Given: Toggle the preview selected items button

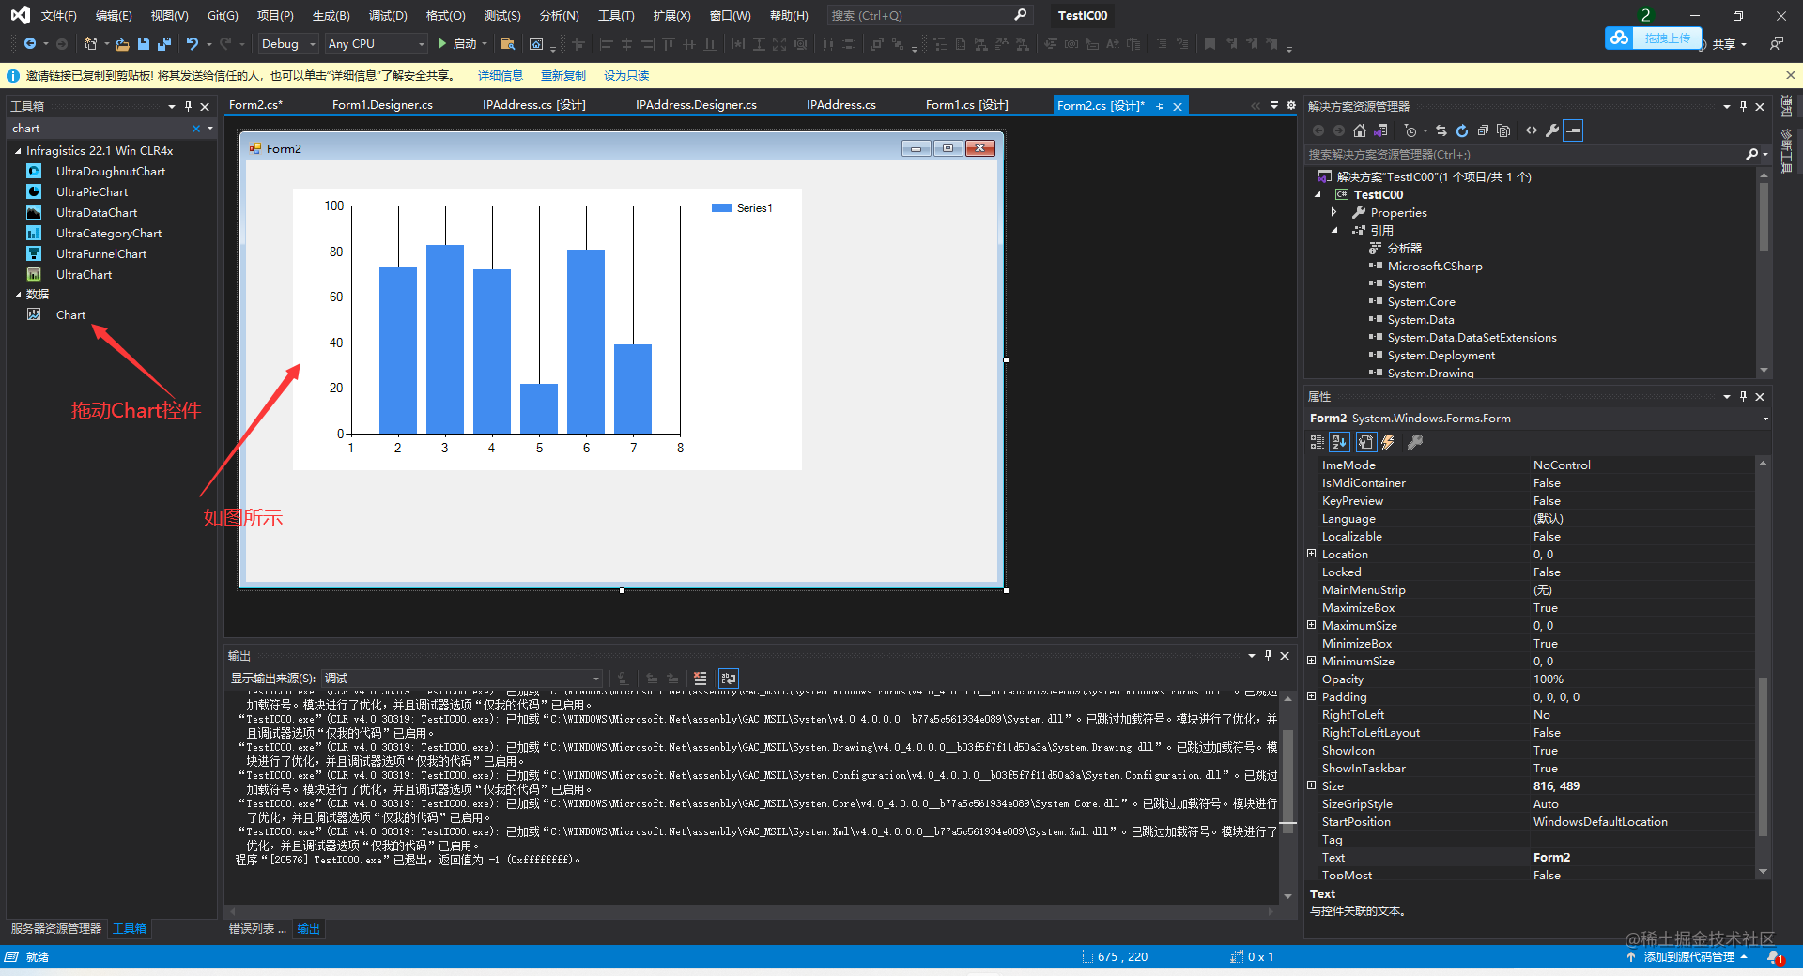Looking at the screenshot, I should point(1574,130).
